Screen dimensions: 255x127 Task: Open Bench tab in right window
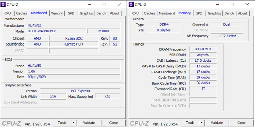(229, 13)
